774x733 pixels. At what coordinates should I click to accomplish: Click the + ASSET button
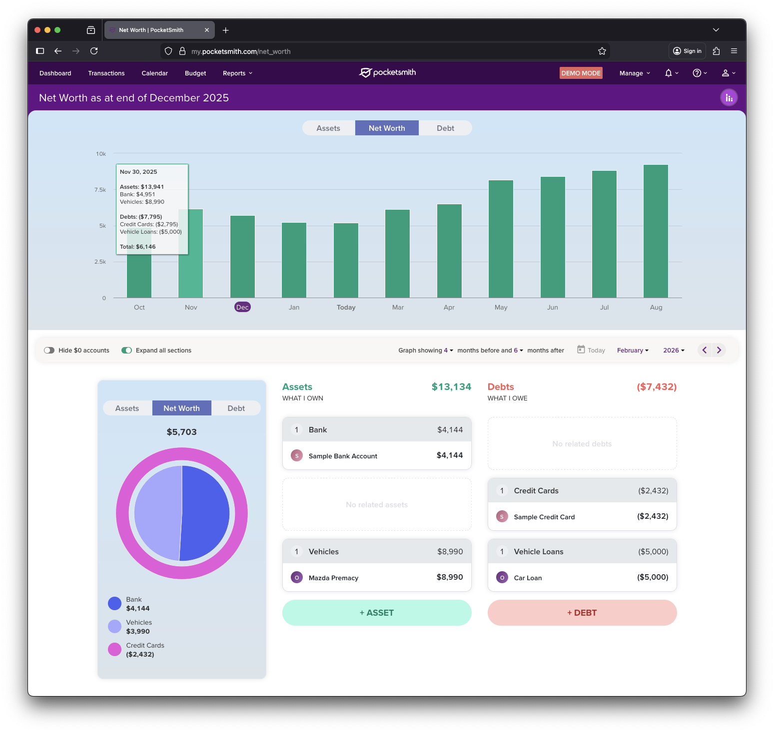(x=377, y=613)
